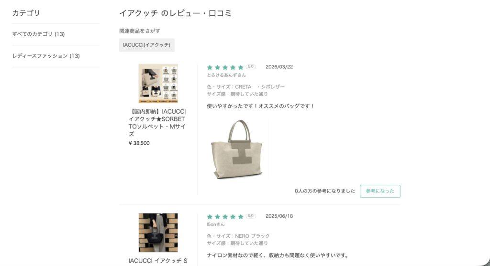Click the 参考になった helpful button
The height and width of the screenshot is (266, 490).
point(380,191)
